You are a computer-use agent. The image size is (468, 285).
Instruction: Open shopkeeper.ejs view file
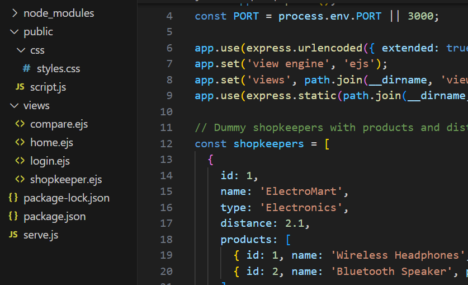pos(66,180)
